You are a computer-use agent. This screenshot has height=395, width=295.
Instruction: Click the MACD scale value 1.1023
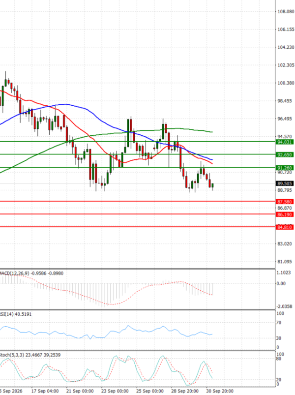[x=283, y=273]
